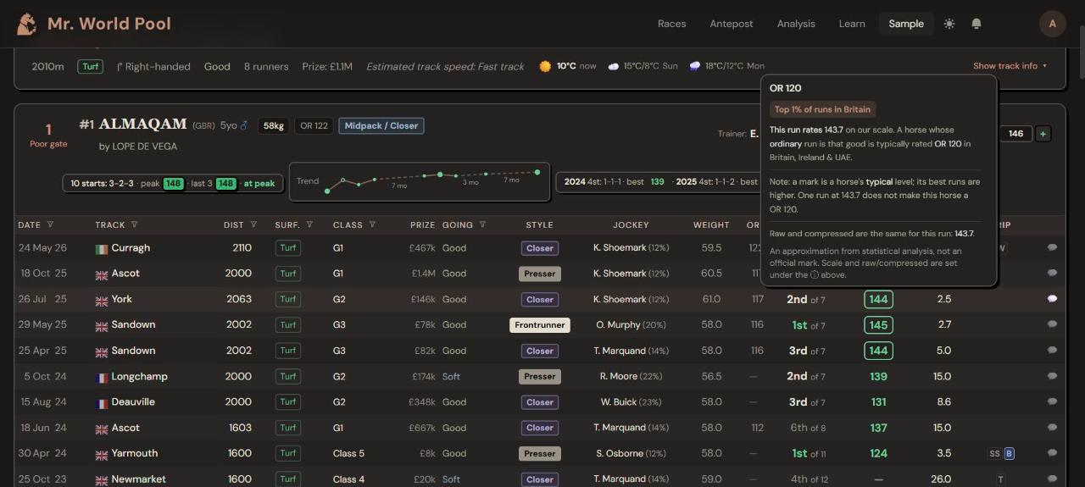Open the Races nav item
The height and width of the screenshot is (487, 1085).
tap(671, 24)
